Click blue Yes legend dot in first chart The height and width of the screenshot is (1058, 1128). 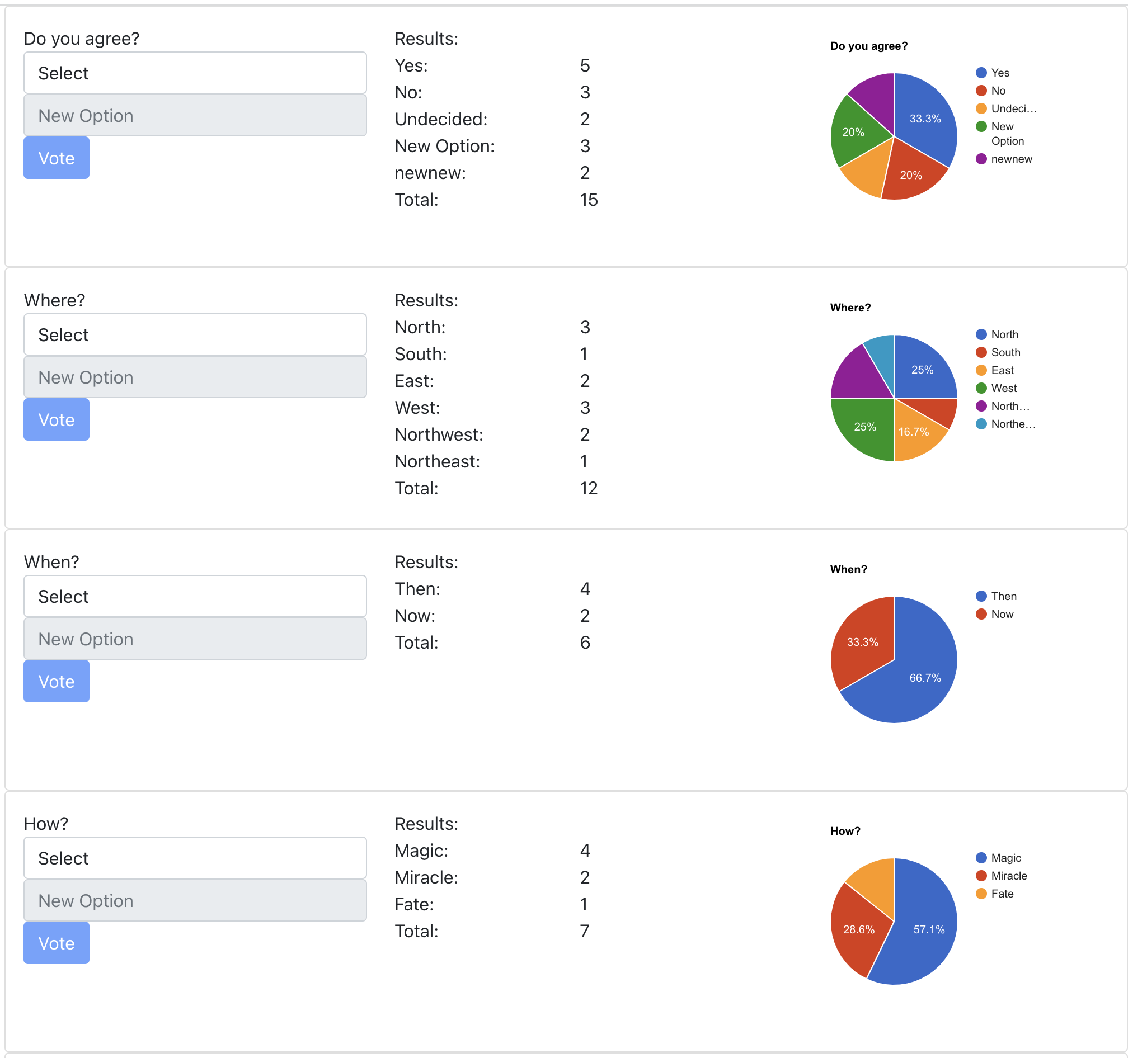(x=981, y=73)
